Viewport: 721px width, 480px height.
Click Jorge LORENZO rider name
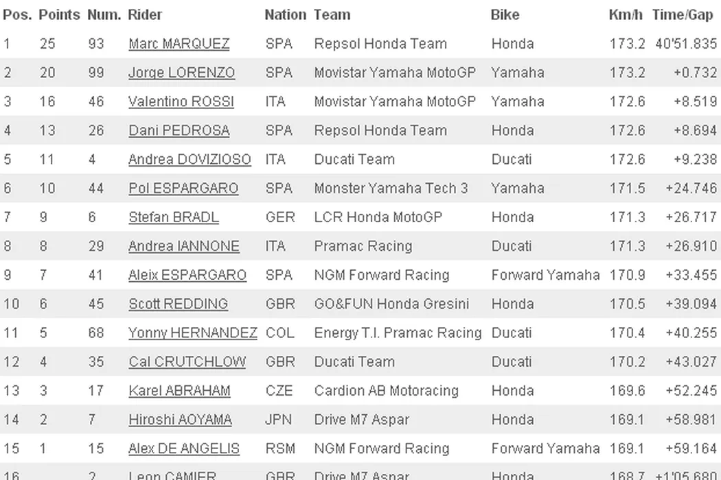click(181, 73)
